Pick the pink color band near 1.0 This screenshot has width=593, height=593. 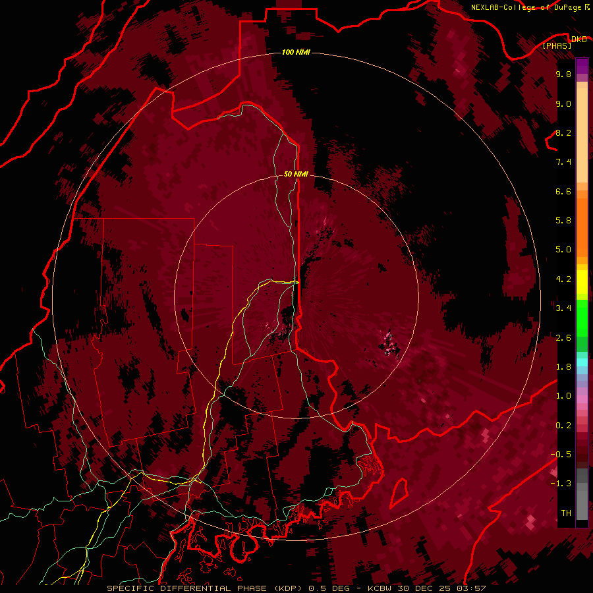(582, 399)
